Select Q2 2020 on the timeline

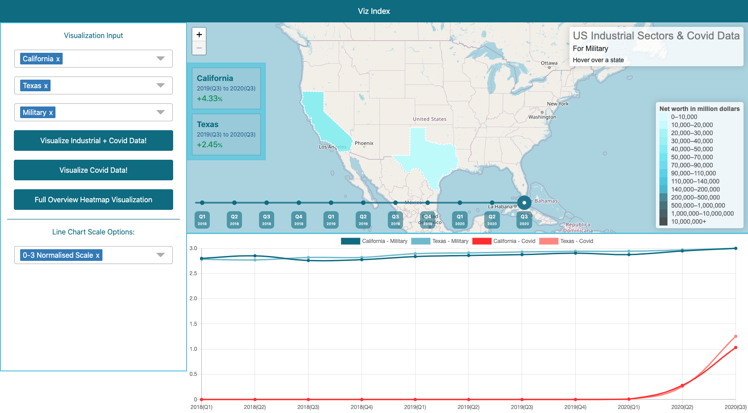pos(492,220)
